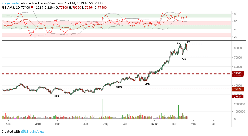Click the 80000 price axis label

pos(238,48)
